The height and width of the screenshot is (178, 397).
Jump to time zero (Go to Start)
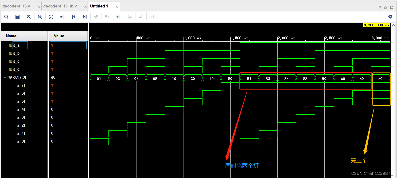point(74,17)
